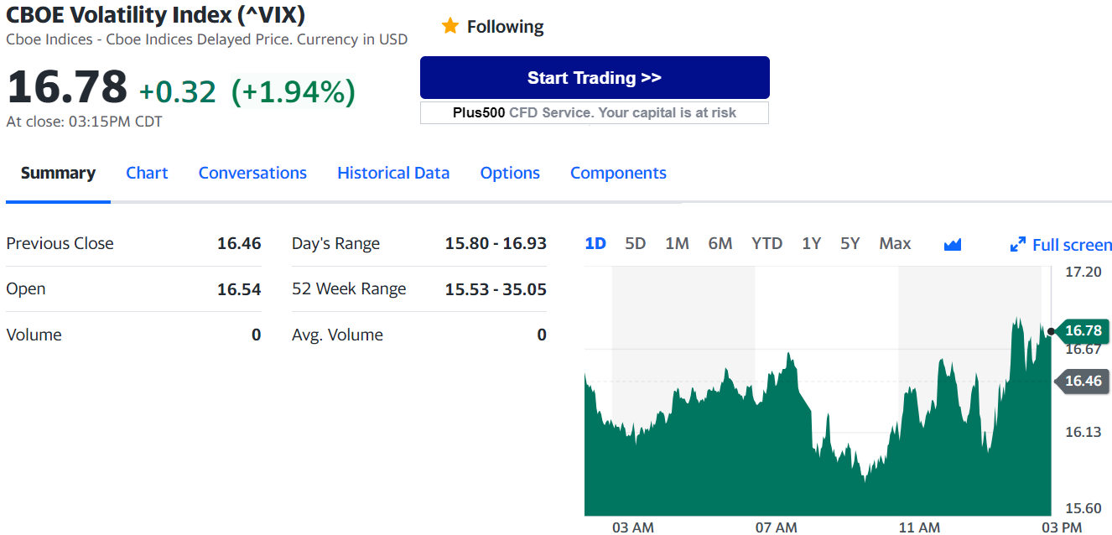Open the Full screen chart link
This screenshot has width=1112, height=535.
(x=1072, y=245)
